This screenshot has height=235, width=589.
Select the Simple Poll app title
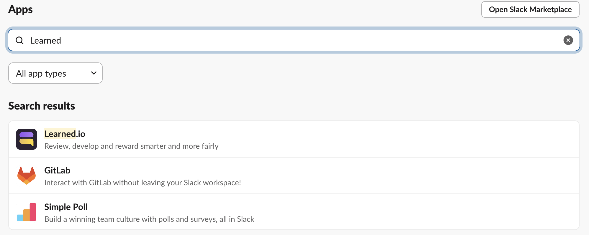66,207
